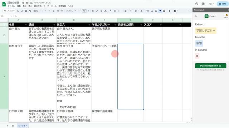Open the 挿入 menu

click(30, 6)
